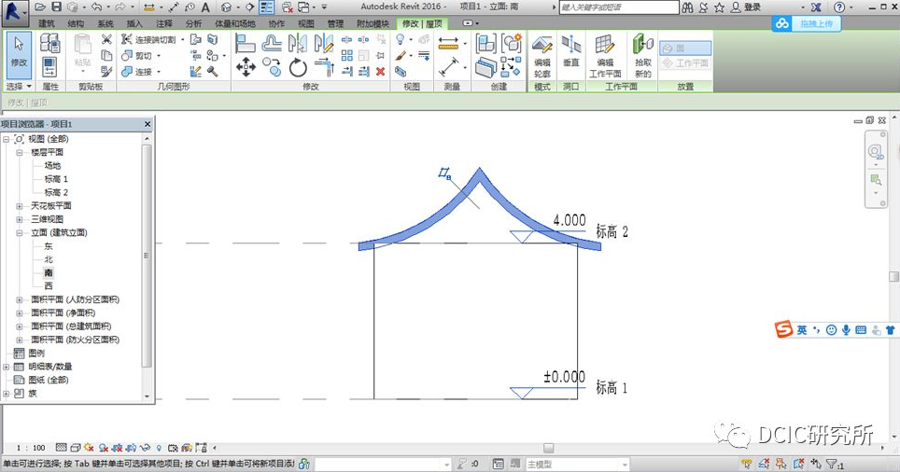Collapse the 楼层平面 tree node

tap(20, 152)
